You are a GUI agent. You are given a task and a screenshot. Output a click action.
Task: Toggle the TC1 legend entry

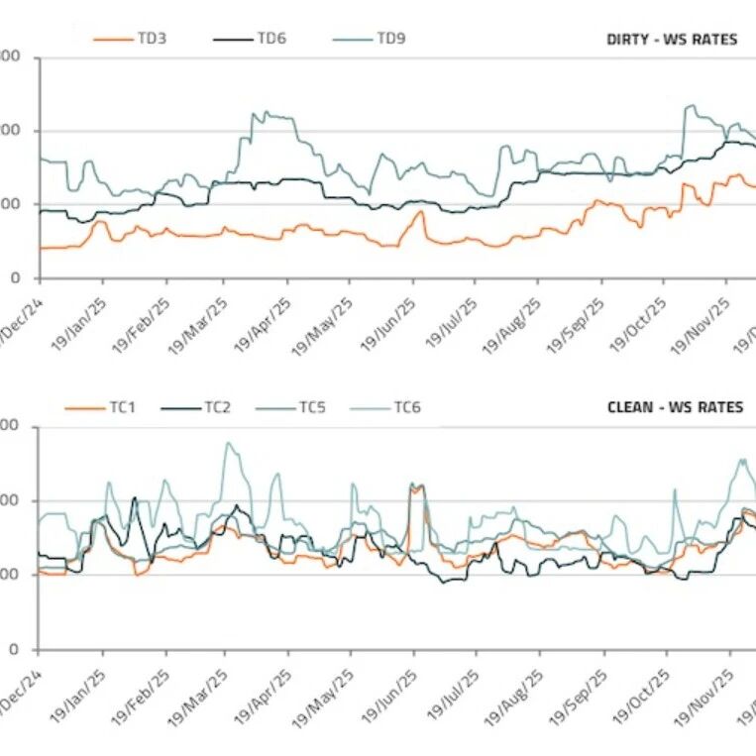[100, 408]
